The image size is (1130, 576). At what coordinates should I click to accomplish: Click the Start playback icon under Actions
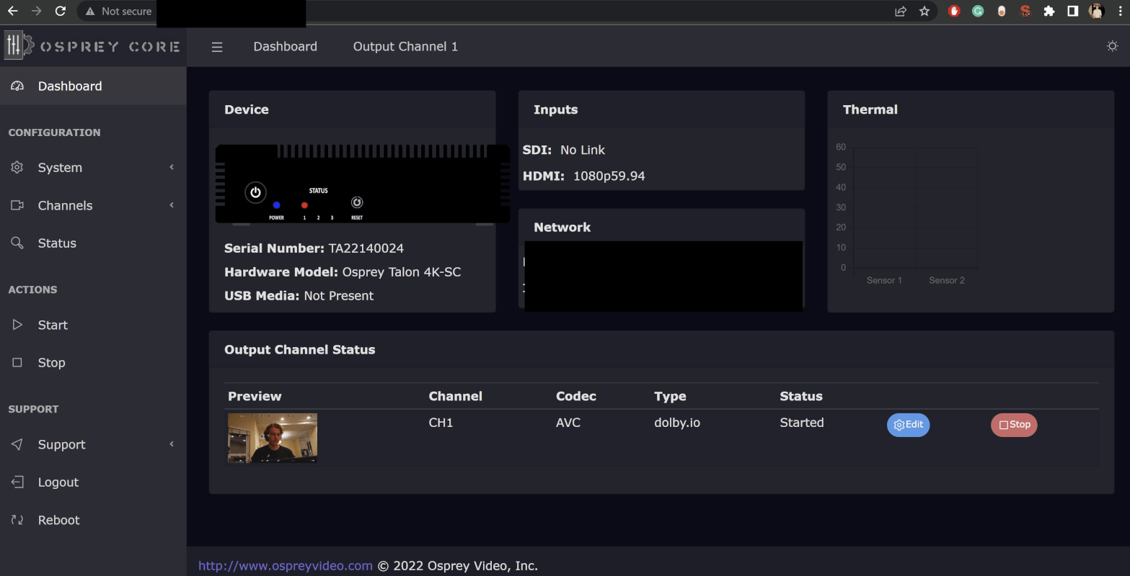coord(17,325)
